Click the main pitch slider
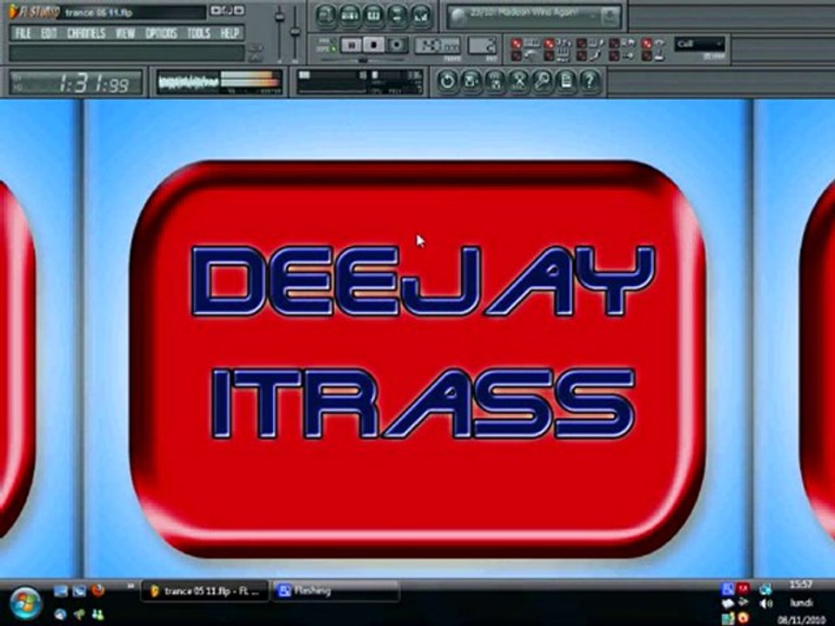 (295, 33)
